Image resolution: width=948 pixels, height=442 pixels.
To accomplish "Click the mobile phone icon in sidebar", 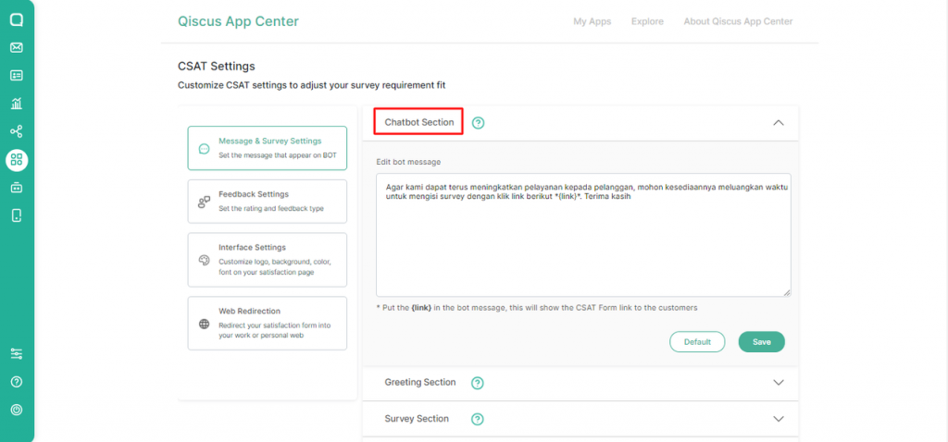I will pyautogui.click(x=17, y=215).
